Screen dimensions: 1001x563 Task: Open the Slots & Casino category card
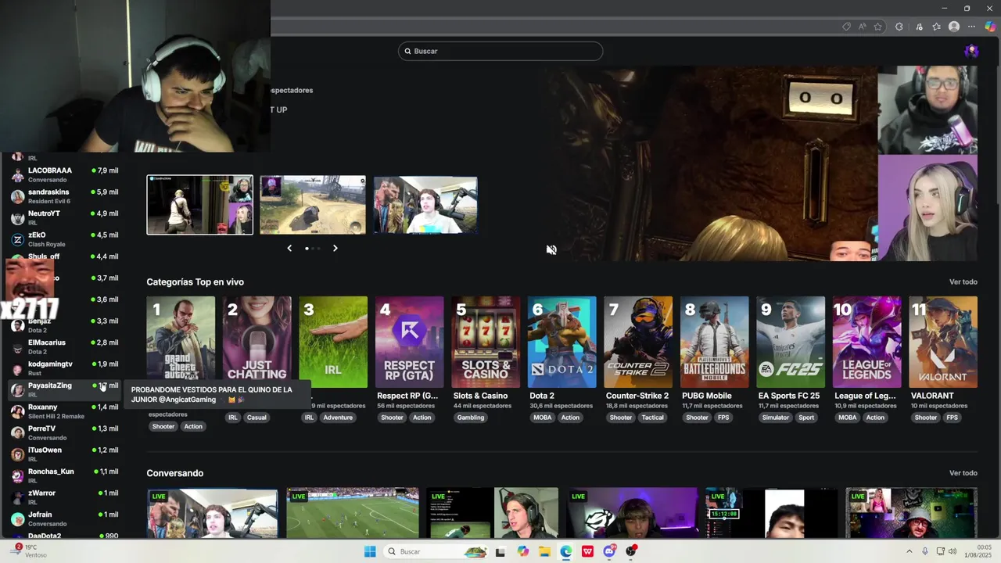coord(486,342)
